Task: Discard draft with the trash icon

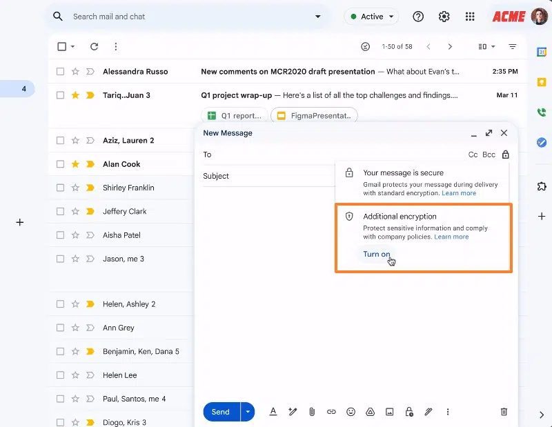Action: tap(504, 412)
